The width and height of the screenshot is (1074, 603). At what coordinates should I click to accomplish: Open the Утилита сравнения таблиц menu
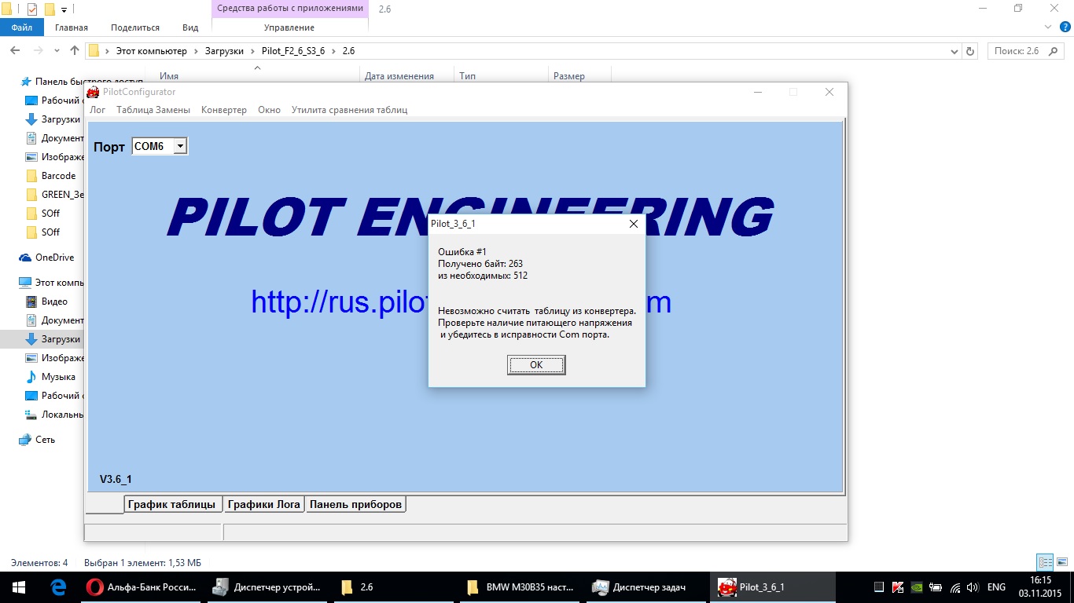[x=349, y=110]
